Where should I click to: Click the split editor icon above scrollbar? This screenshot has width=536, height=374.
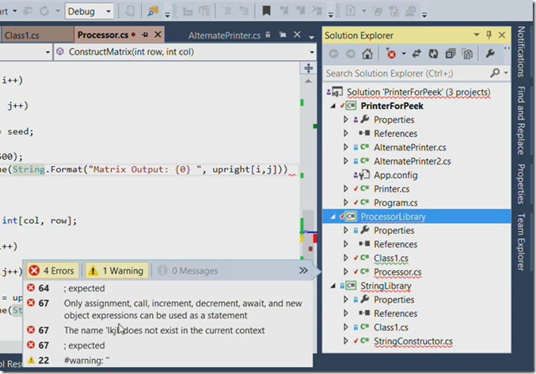308,68
